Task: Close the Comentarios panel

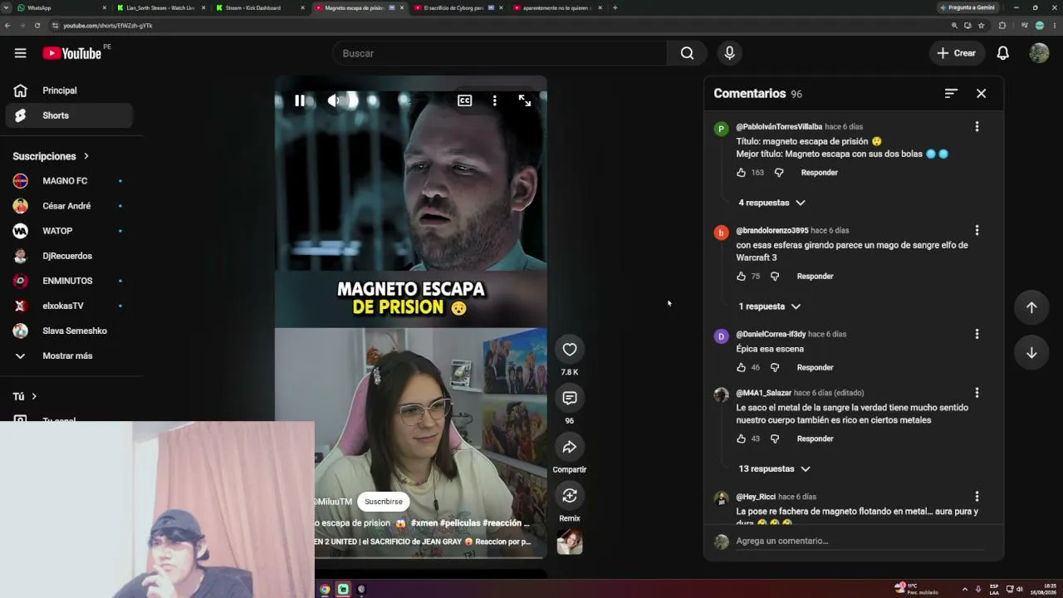Action: pos(981,94)
